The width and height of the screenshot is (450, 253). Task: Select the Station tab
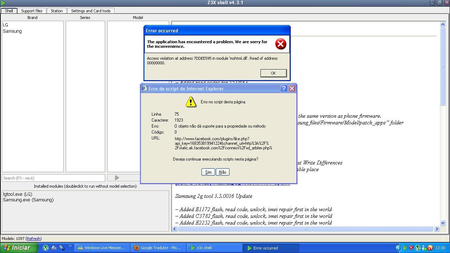(57, 11)
